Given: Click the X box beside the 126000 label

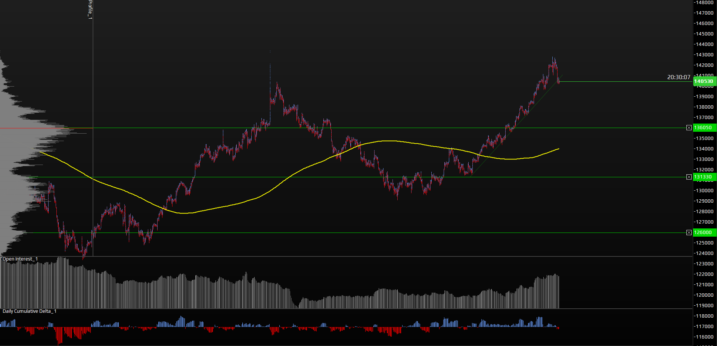Looking at the screenshot, I should click(689, 233).
